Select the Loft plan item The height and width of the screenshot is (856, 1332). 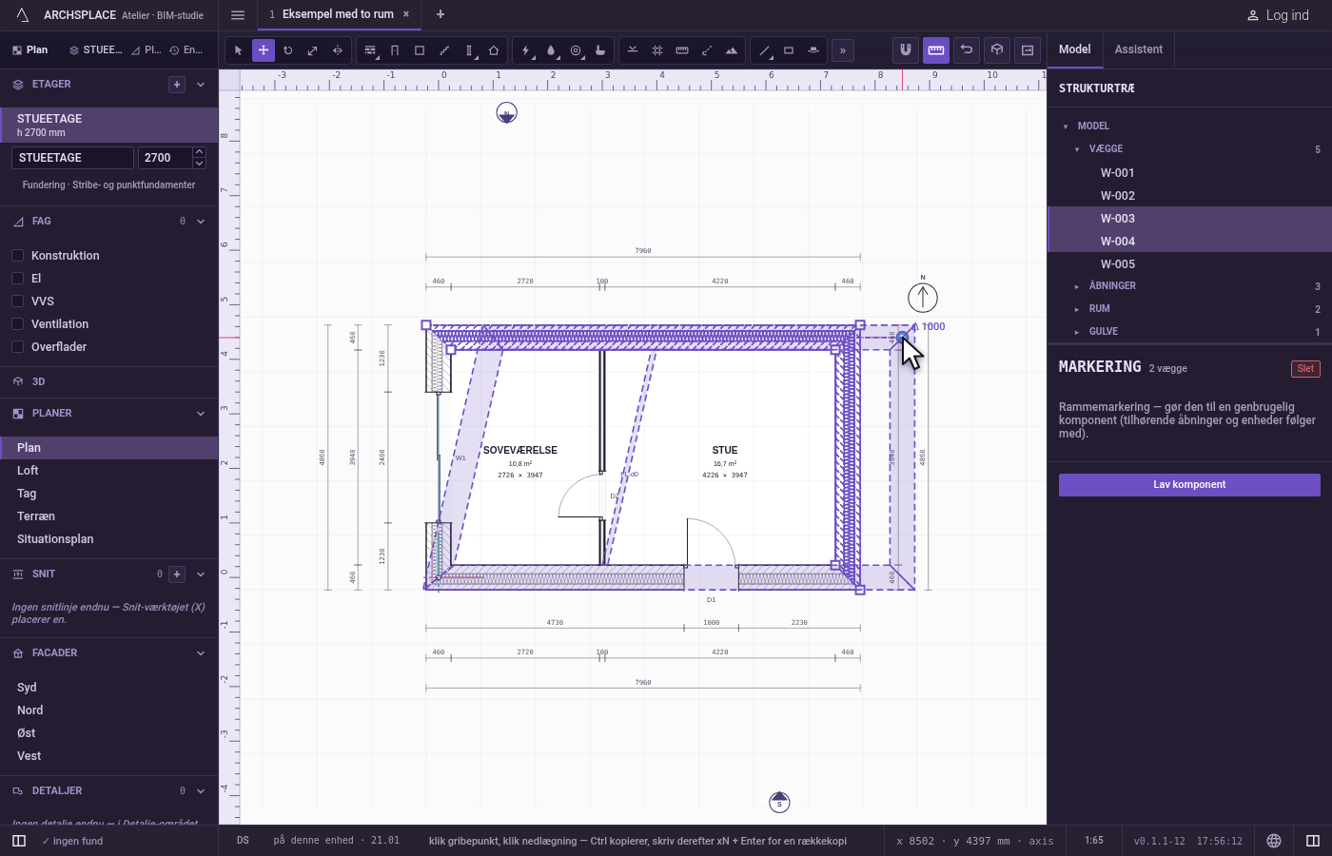[x=108, y=471]
